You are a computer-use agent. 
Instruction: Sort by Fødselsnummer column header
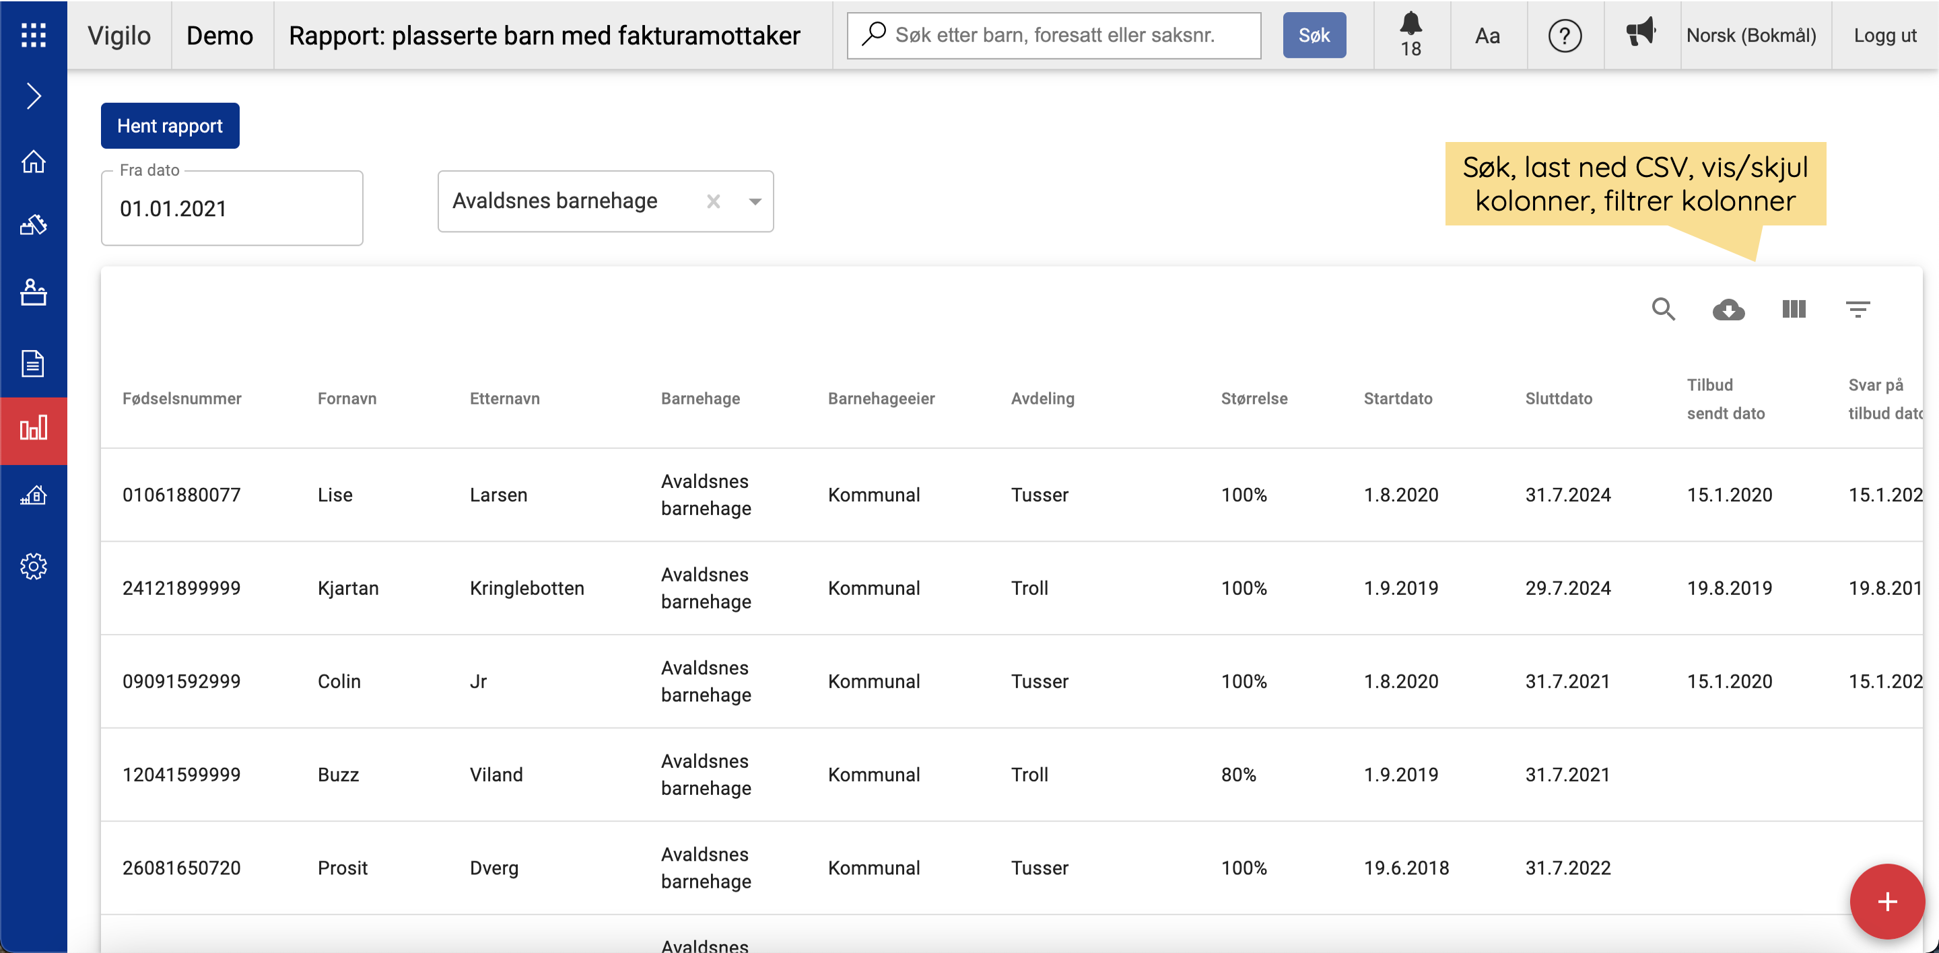tap(182, 398)
